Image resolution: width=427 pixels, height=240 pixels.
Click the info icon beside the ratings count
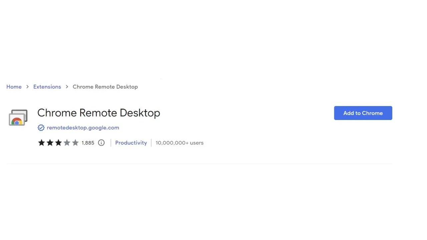pos(101,143)
